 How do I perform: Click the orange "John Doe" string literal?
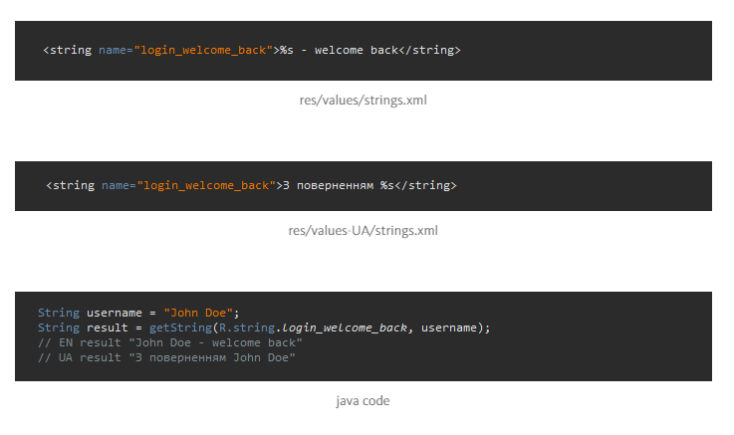[x=198, y=313]
